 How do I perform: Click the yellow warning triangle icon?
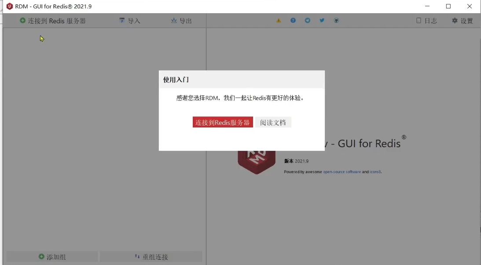click(278, 20)
